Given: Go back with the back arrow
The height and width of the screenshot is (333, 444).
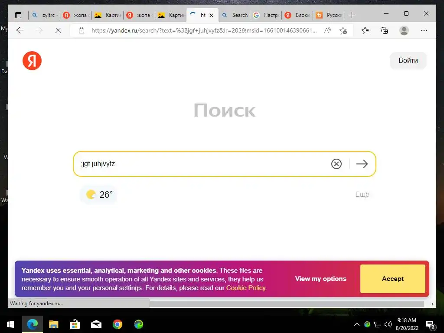Looking at the screenshot, I should coord(20,30).
